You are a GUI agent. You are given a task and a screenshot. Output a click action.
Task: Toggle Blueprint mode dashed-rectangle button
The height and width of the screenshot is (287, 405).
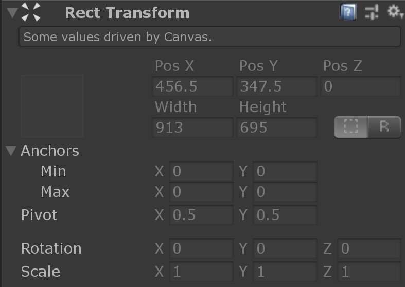click(351, 127)
